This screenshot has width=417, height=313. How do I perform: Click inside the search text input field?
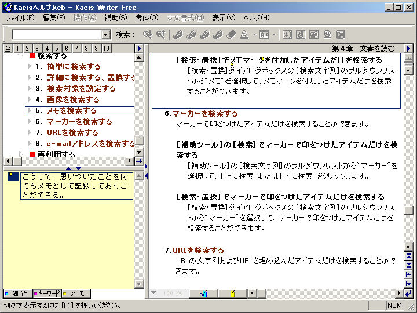tap(57, 35)
